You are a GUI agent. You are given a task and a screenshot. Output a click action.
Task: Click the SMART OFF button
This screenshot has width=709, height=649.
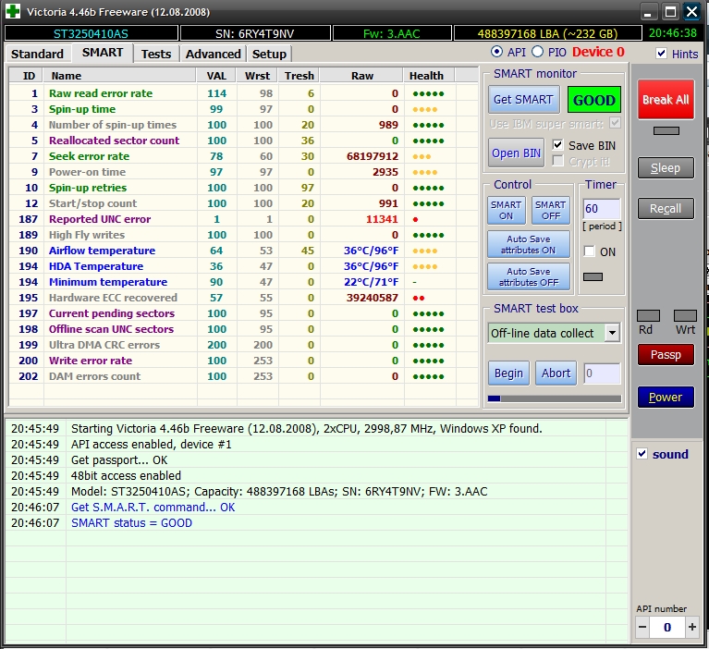551,210
